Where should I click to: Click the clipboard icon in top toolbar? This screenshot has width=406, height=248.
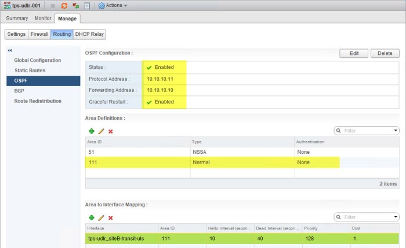87,6
